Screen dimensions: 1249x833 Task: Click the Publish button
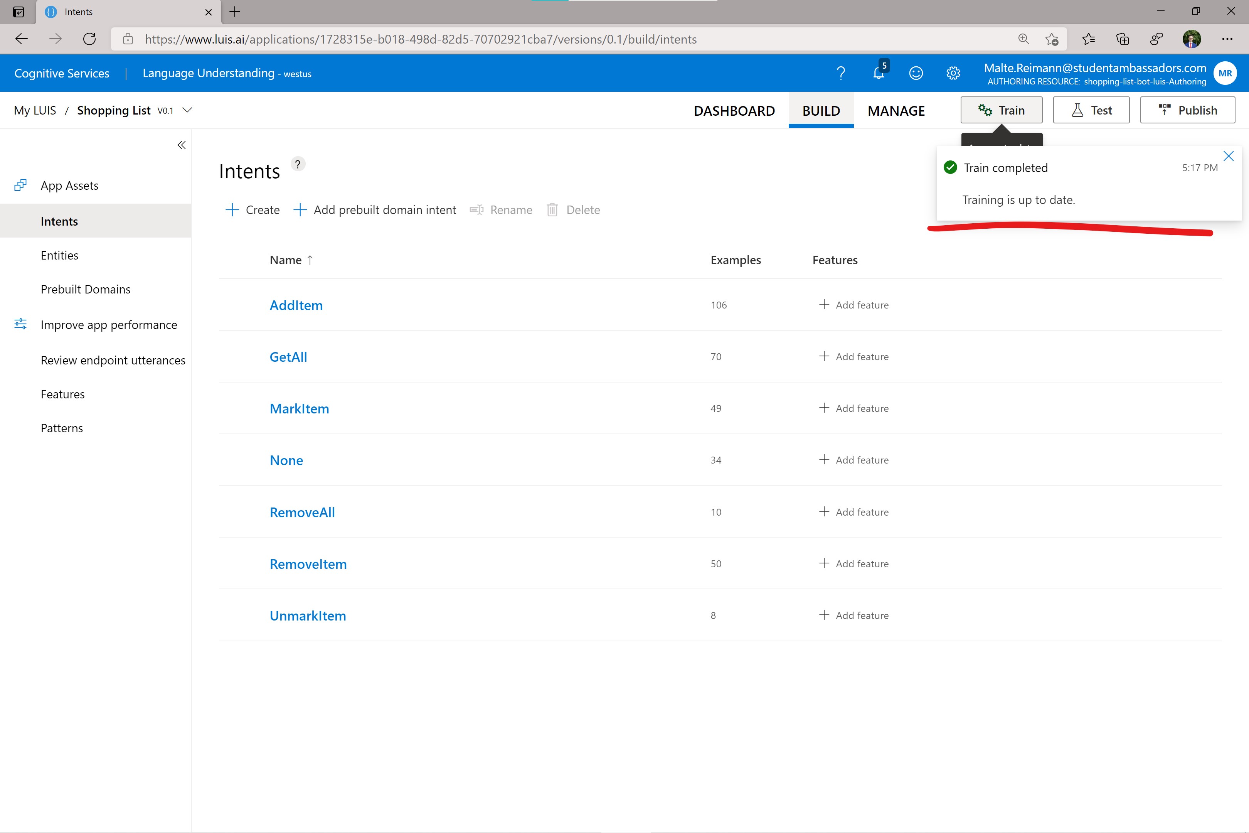point(1187,110)
